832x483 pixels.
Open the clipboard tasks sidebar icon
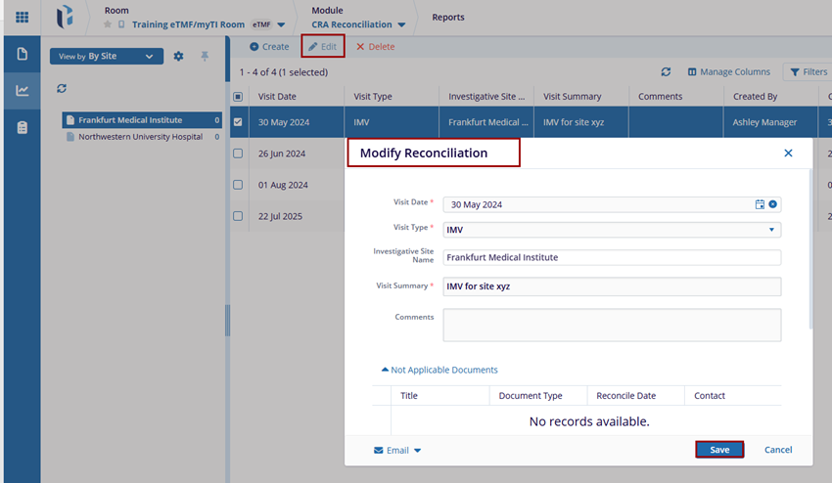[x=22, y=128]
